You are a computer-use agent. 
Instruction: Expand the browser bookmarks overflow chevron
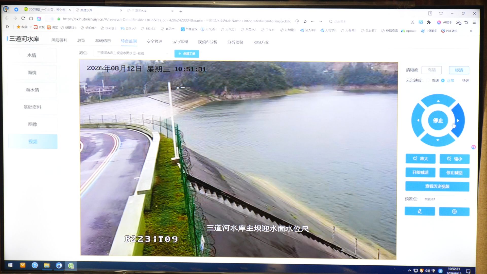tap(471, 31)
